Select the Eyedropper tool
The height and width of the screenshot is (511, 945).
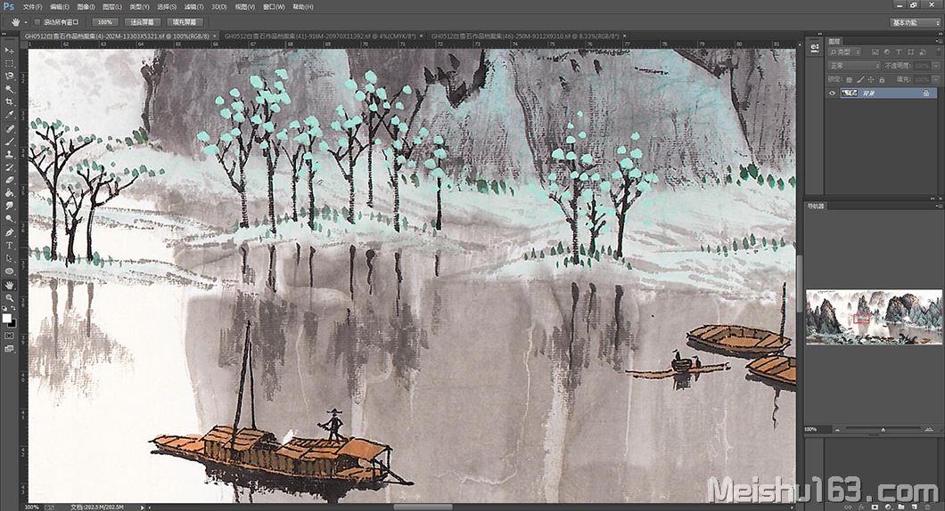click(x=9, y=115)
